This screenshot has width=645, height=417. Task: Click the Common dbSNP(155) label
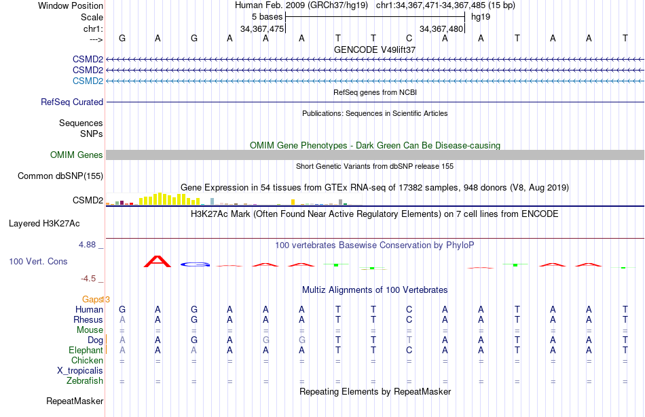click(60, 176)
